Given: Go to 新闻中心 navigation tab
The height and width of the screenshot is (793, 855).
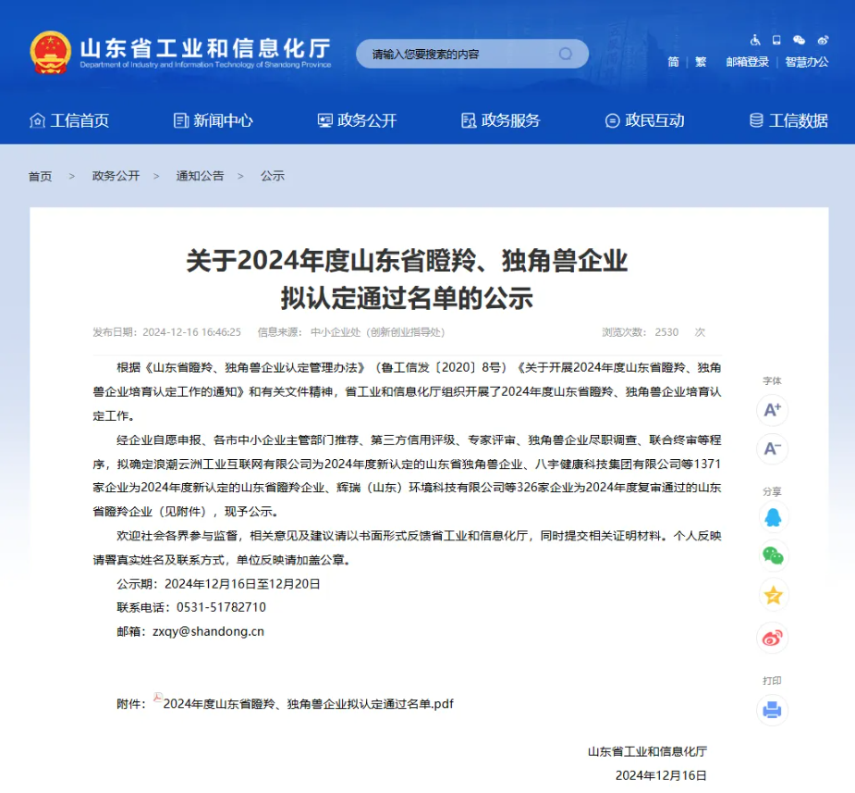Looking at the screenshot, I should pos(214,120).
